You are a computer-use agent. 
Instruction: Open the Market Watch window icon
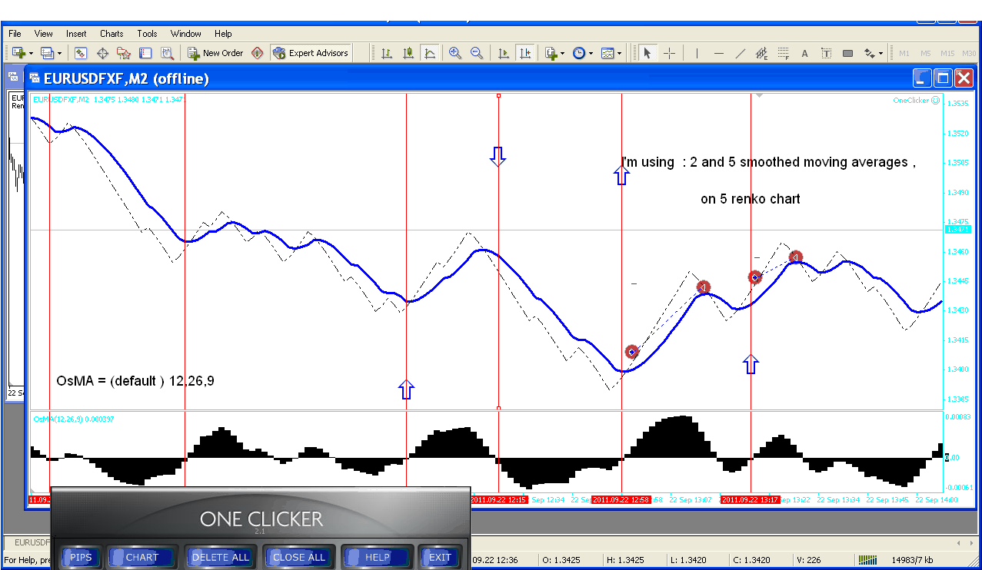[81, 53]
